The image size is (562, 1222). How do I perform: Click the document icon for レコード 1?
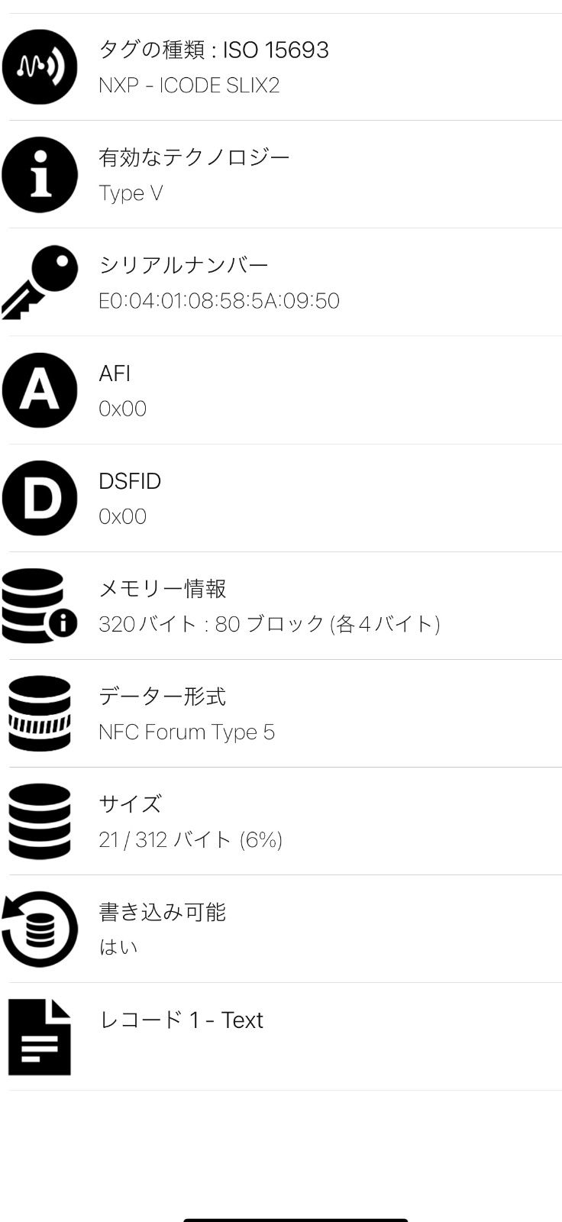pyautogui.click(x=40, y=1036)
